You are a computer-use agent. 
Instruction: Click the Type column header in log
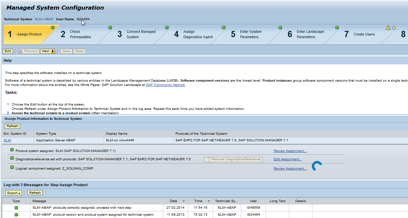click(16, 201)
